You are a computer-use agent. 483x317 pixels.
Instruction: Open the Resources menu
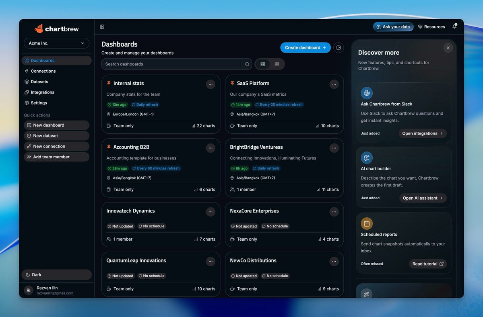pyautogui.click(x=431, y=27)
